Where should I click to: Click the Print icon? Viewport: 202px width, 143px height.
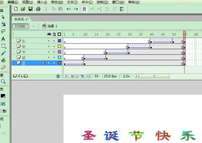click(x=38, y=9)
